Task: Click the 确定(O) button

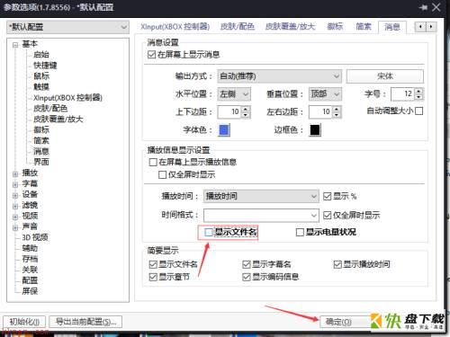Action: (338, 322)
